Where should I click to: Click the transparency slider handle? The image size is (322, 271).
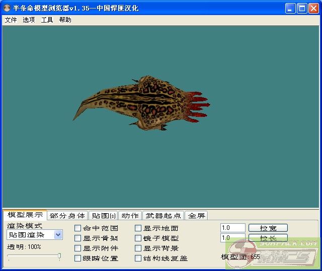pos(59,256)
